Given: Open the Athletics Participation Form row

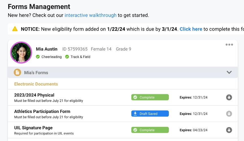Looking at the screenshot, I should (x=42, y=112).
